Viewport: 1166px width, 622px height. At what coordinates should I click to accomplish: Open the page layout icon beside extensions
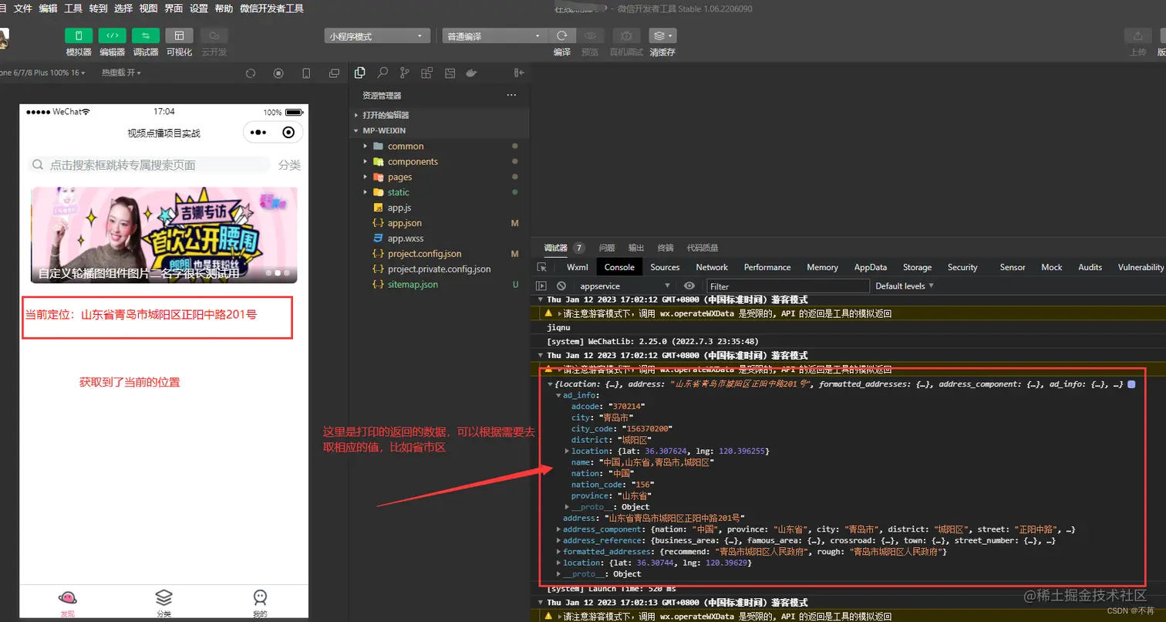tap(450, 73)
